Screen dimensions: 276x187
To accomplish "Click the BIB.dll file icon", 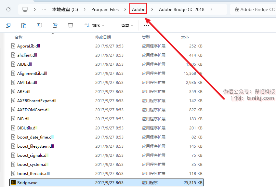I will pyautogui.click(x=13, y=119).
